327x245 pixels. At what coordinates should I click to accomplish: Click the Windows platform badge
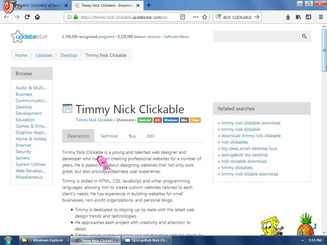tap(171, 120)
